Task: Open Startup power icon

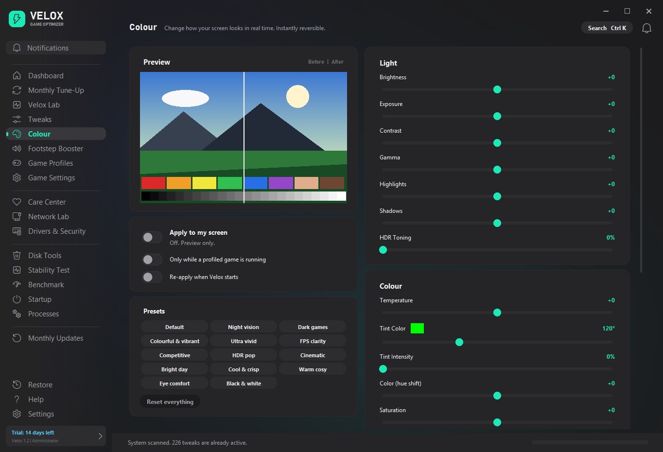Action: tap(17, 299)
